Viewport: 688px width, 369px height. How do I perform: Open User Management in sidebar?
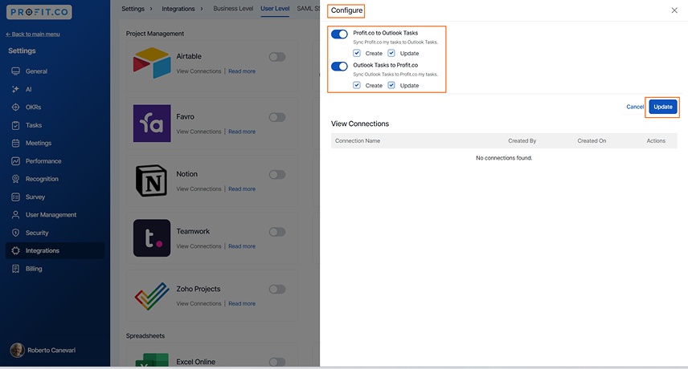pos(51,215)
